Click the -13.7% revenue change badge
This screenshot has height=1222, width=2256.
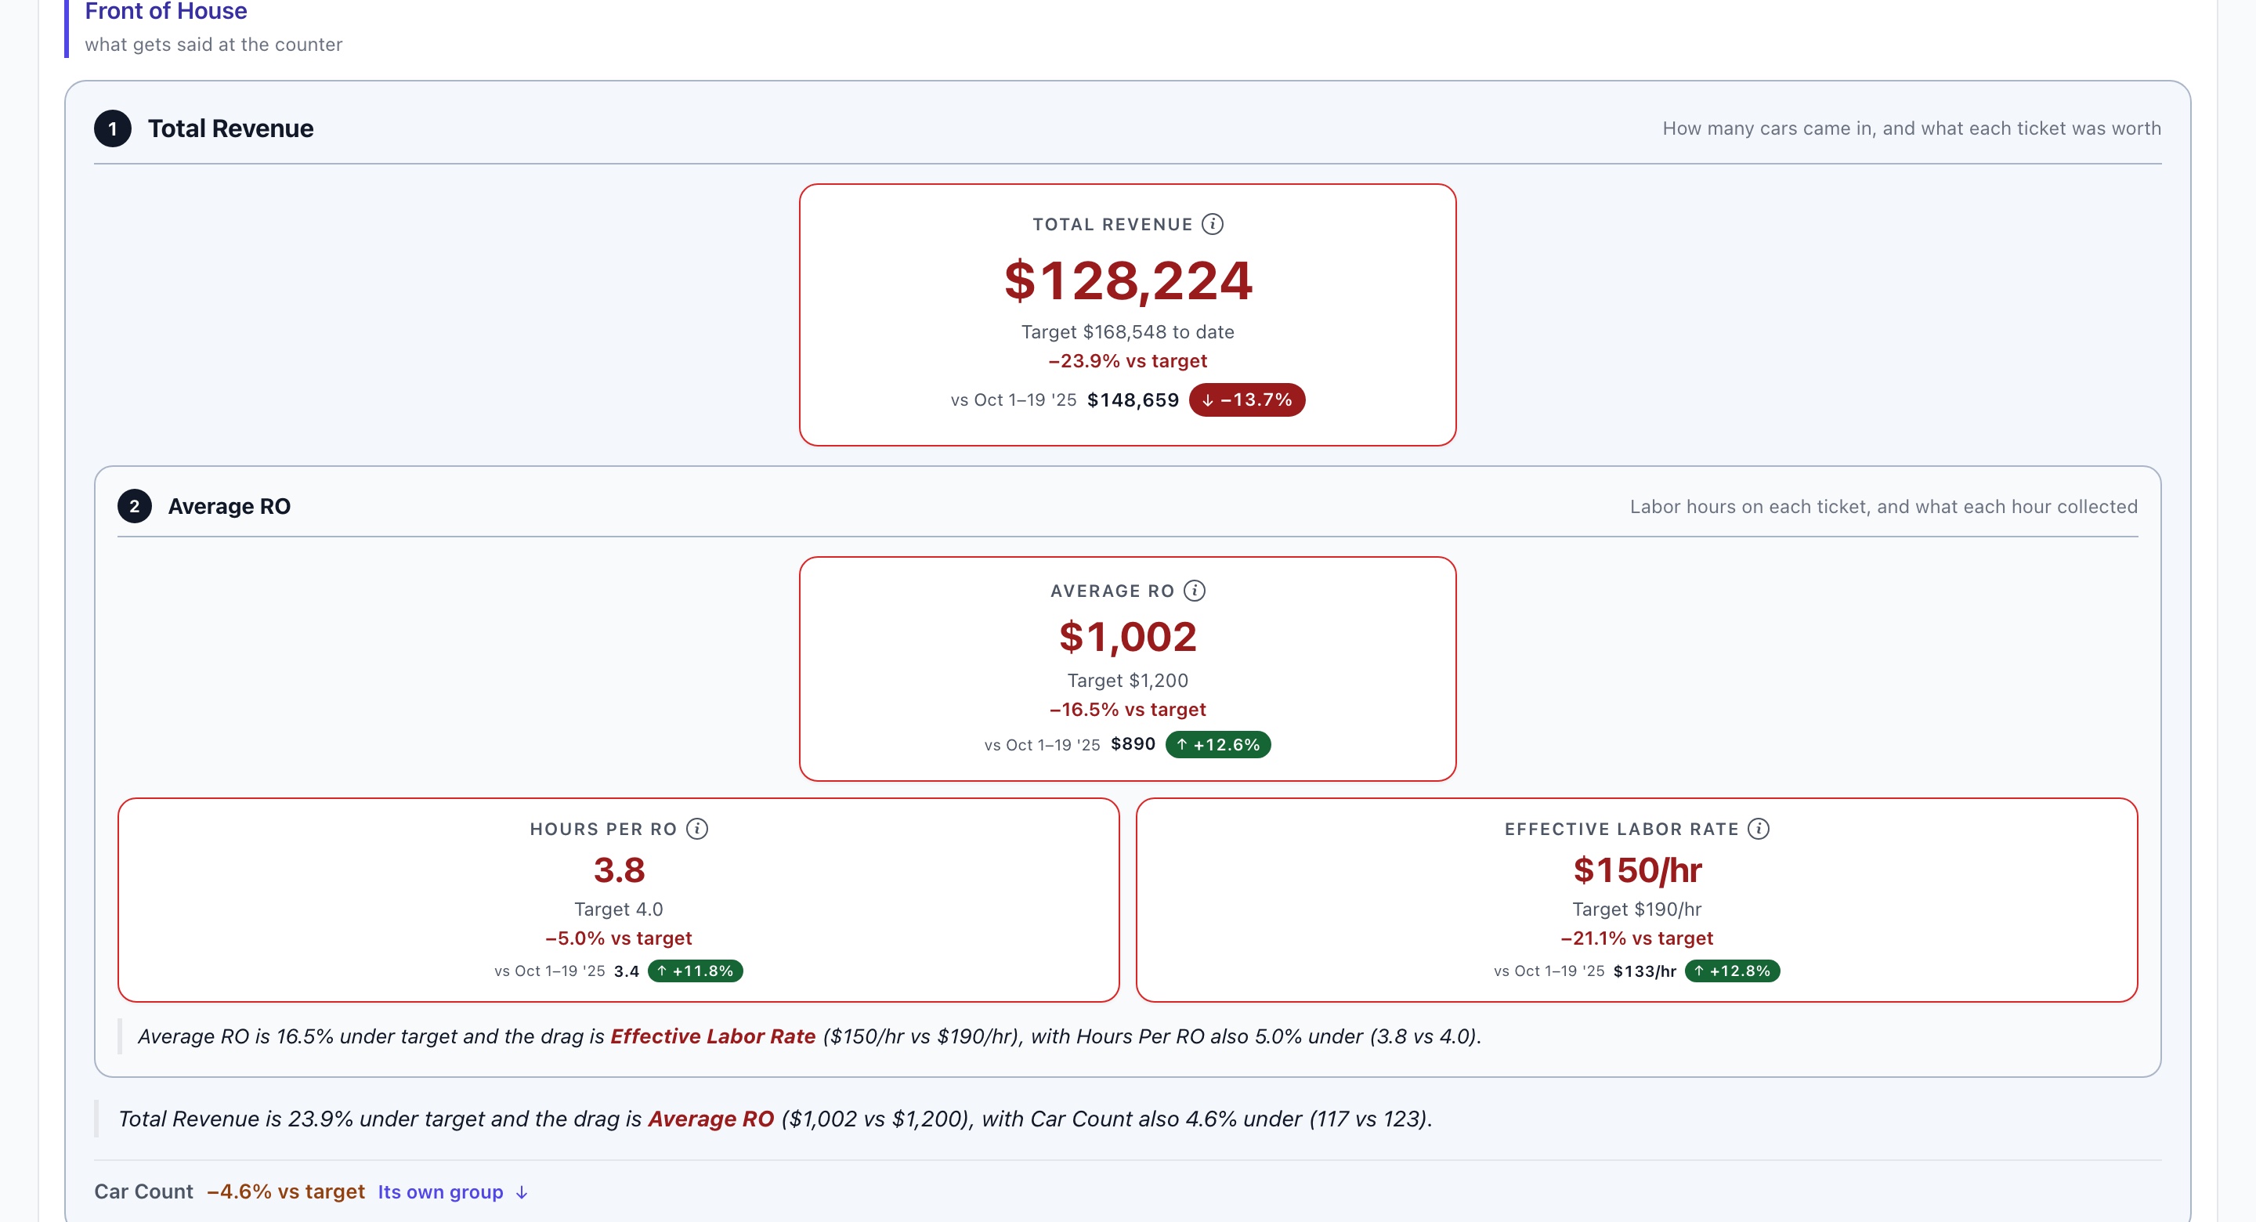1247,399
